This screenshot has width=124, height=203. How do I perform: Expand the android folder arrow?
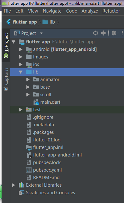click(21, 49)
